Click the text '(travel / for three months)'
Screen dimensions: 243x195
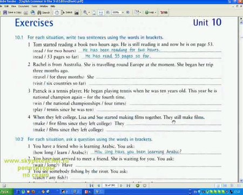pos(58,77)
